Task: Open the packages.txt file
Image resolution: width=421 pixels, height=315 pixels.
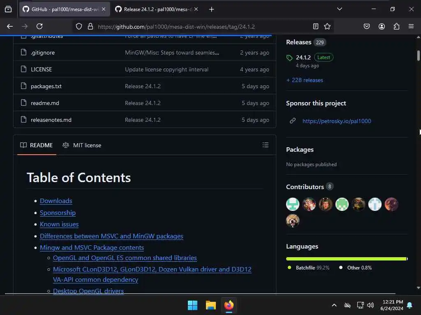Action: coord(46,86)
